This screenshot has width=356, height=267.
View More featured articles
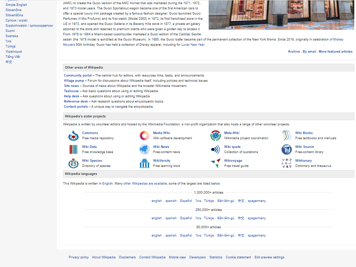tap(336, 52)
